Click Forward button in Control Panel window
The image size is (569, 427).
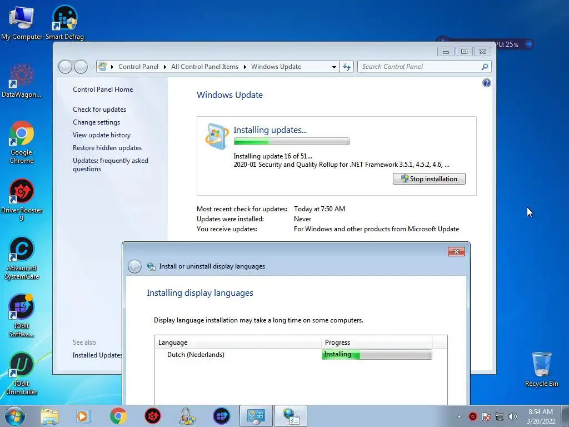[x=81, y=67]
